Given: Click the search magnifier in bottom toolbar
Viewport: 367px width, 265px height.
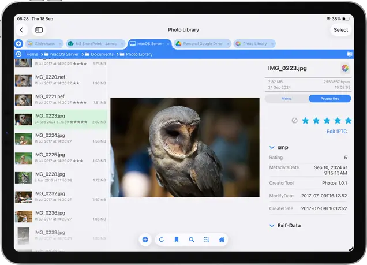Looking at the screenshot, I should click(x=192, y=240).
